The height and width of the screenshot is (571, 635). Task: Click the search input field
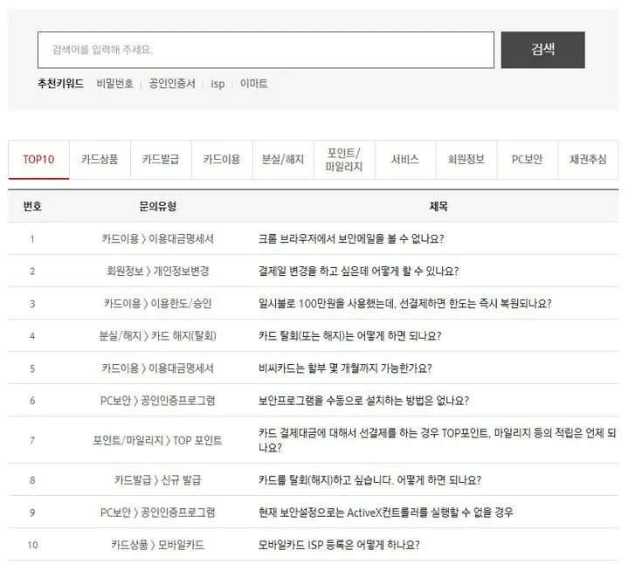(266, 50)
